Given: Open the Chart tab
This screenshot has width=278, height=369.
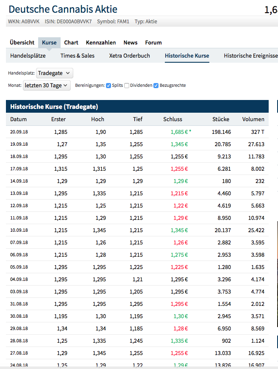Looking at the screenshot, I should pos(71,43).
